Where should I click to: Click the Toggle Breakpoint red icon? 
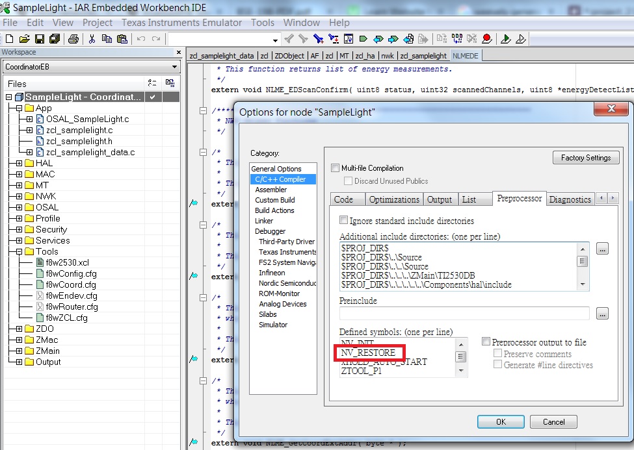(487, 39)
